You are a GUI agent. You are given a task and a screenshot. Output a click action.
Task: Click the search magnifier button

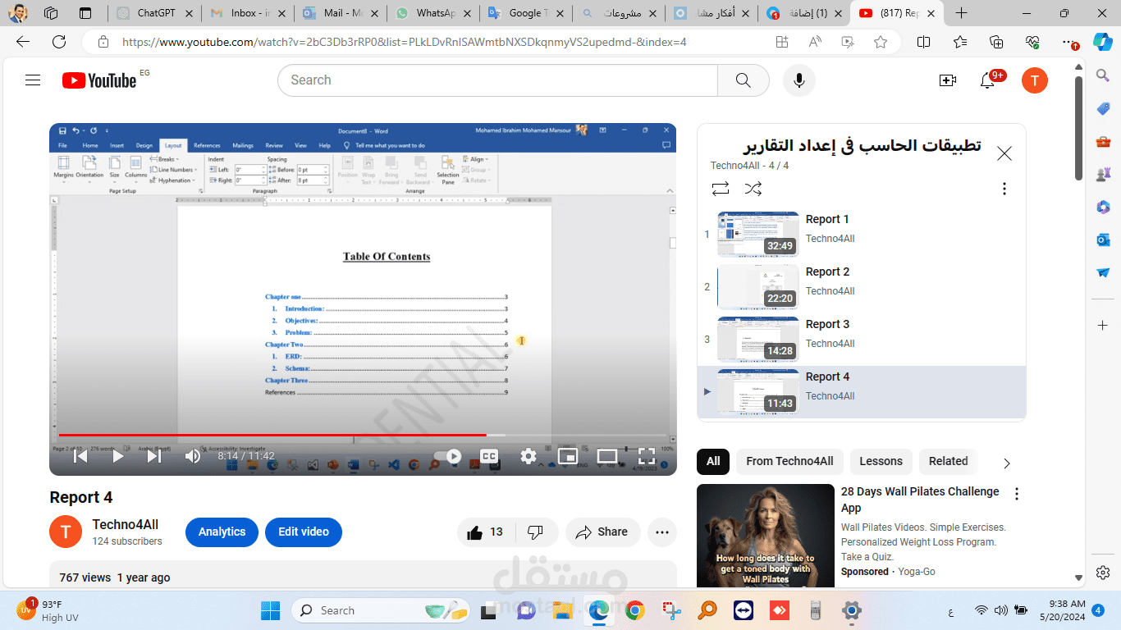(x=744, y=80)
